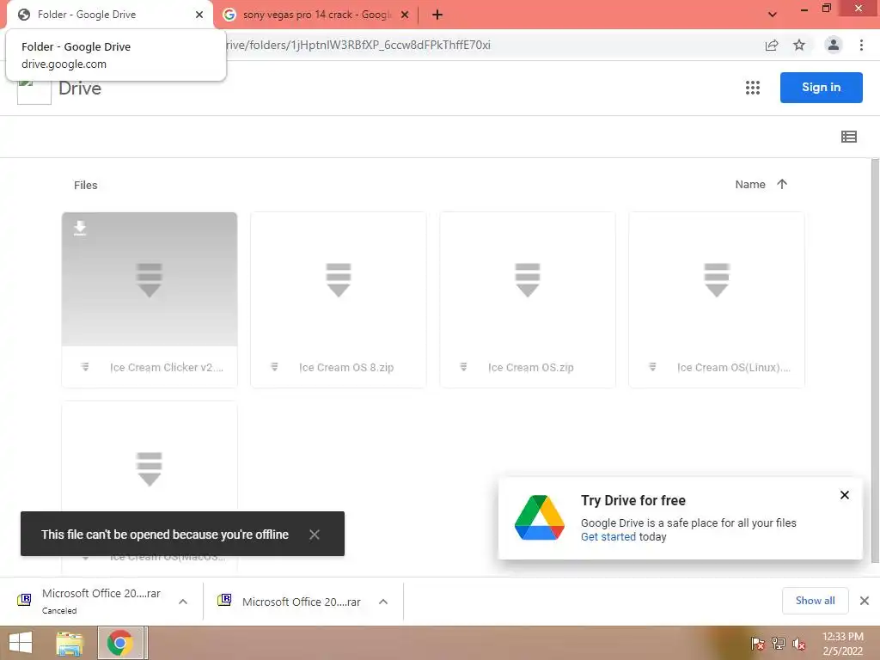The width and height of the screenshot is (880, 660).
Task: Open the Ice Cream OS(MacOS) file card
Action: (150, 487)
